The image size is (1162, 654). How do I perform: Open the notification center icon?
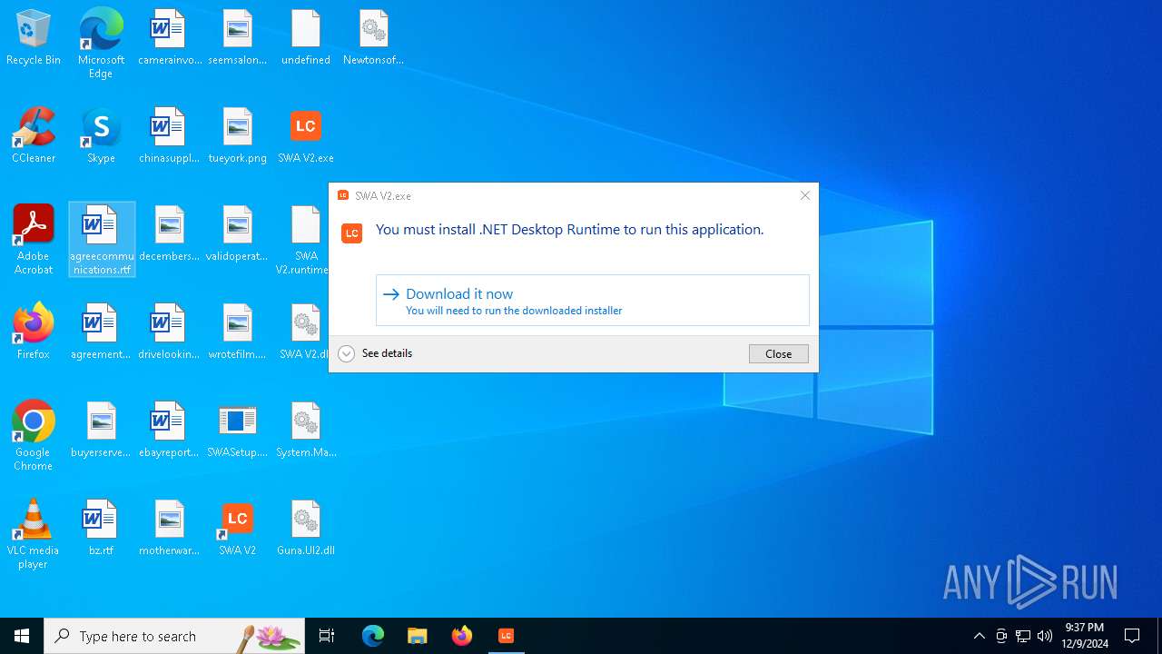[1132, 636]
